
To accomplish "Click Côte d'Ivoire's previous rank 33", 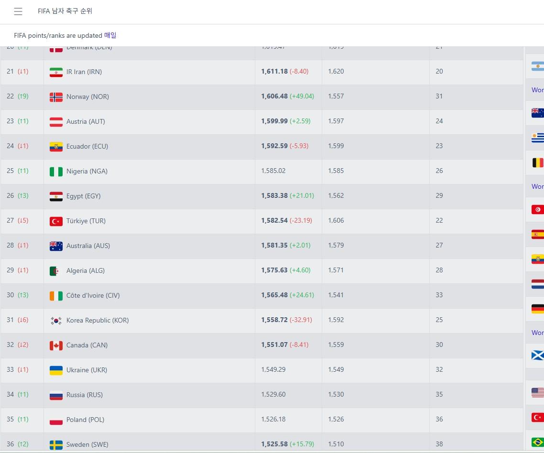I will coord(439,295).
